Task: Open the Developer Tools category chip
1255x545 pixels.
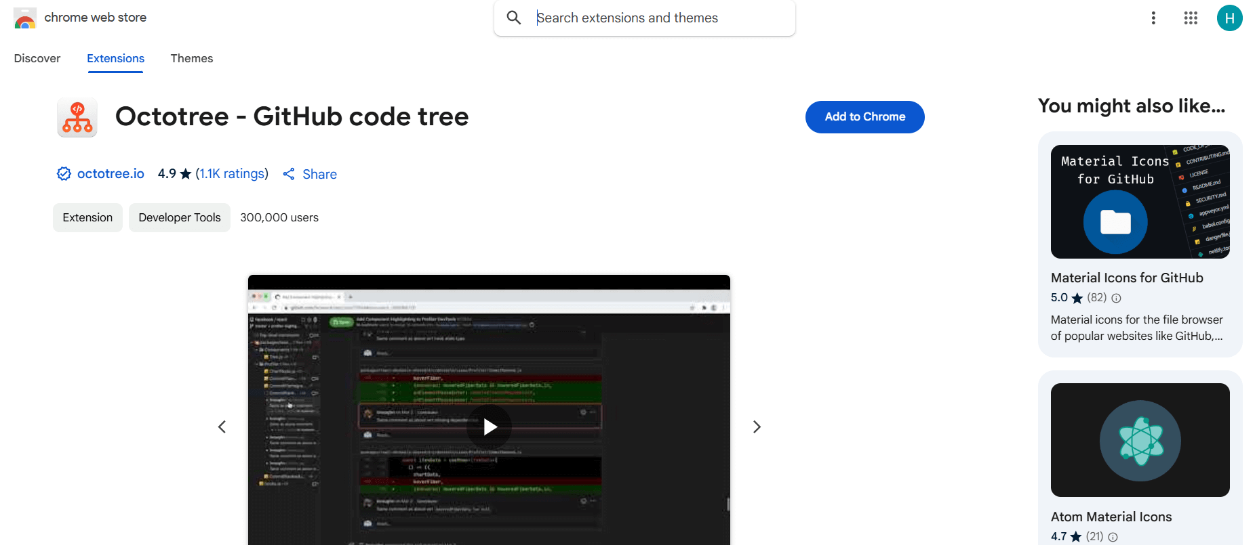Action: point(180,217)
